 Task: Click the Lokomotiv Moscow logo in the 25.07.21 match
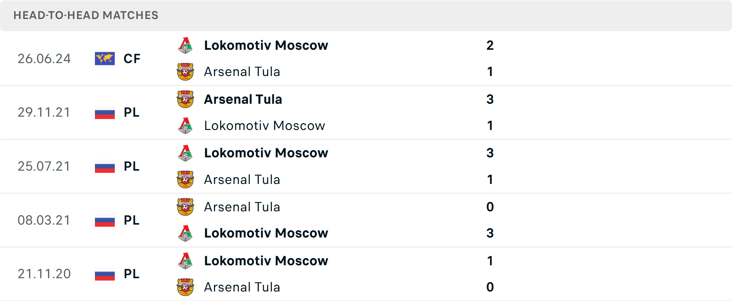tap(186, 153)
